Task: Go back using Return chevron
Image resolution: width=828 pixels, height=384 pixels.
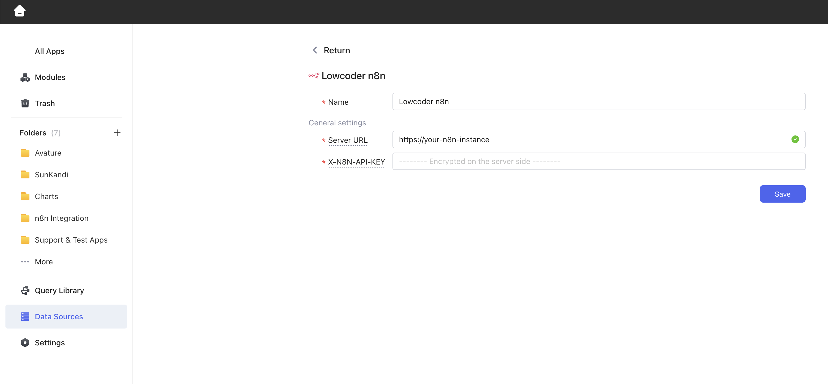Action: click(315, 50)
